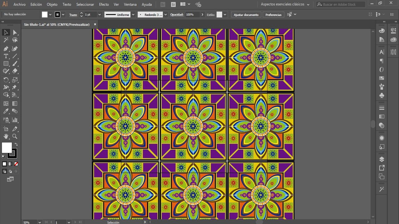Click in the Buscar en Adobe Stock field
399x224 pixels.
click(340, 4)
